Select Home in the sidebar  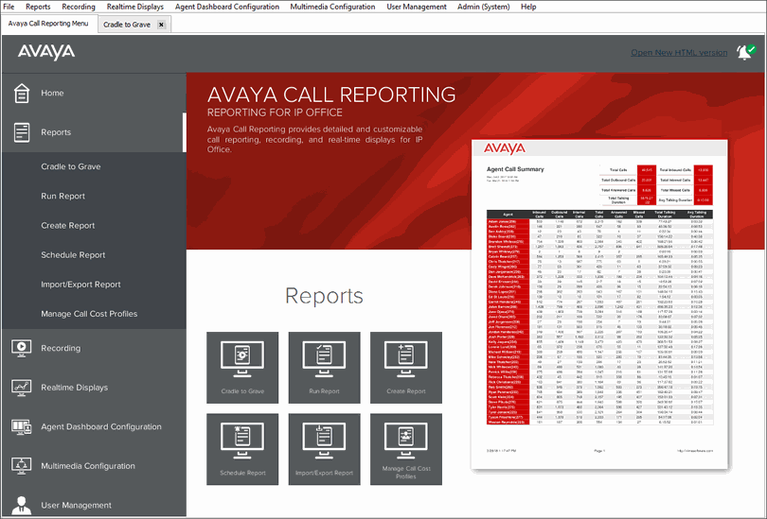click(94, 93)
